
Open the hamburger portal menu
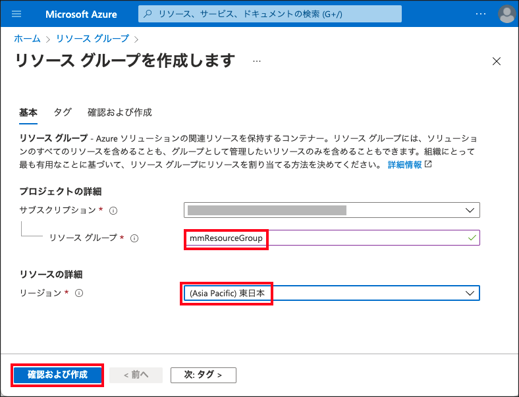pos(16,14)
